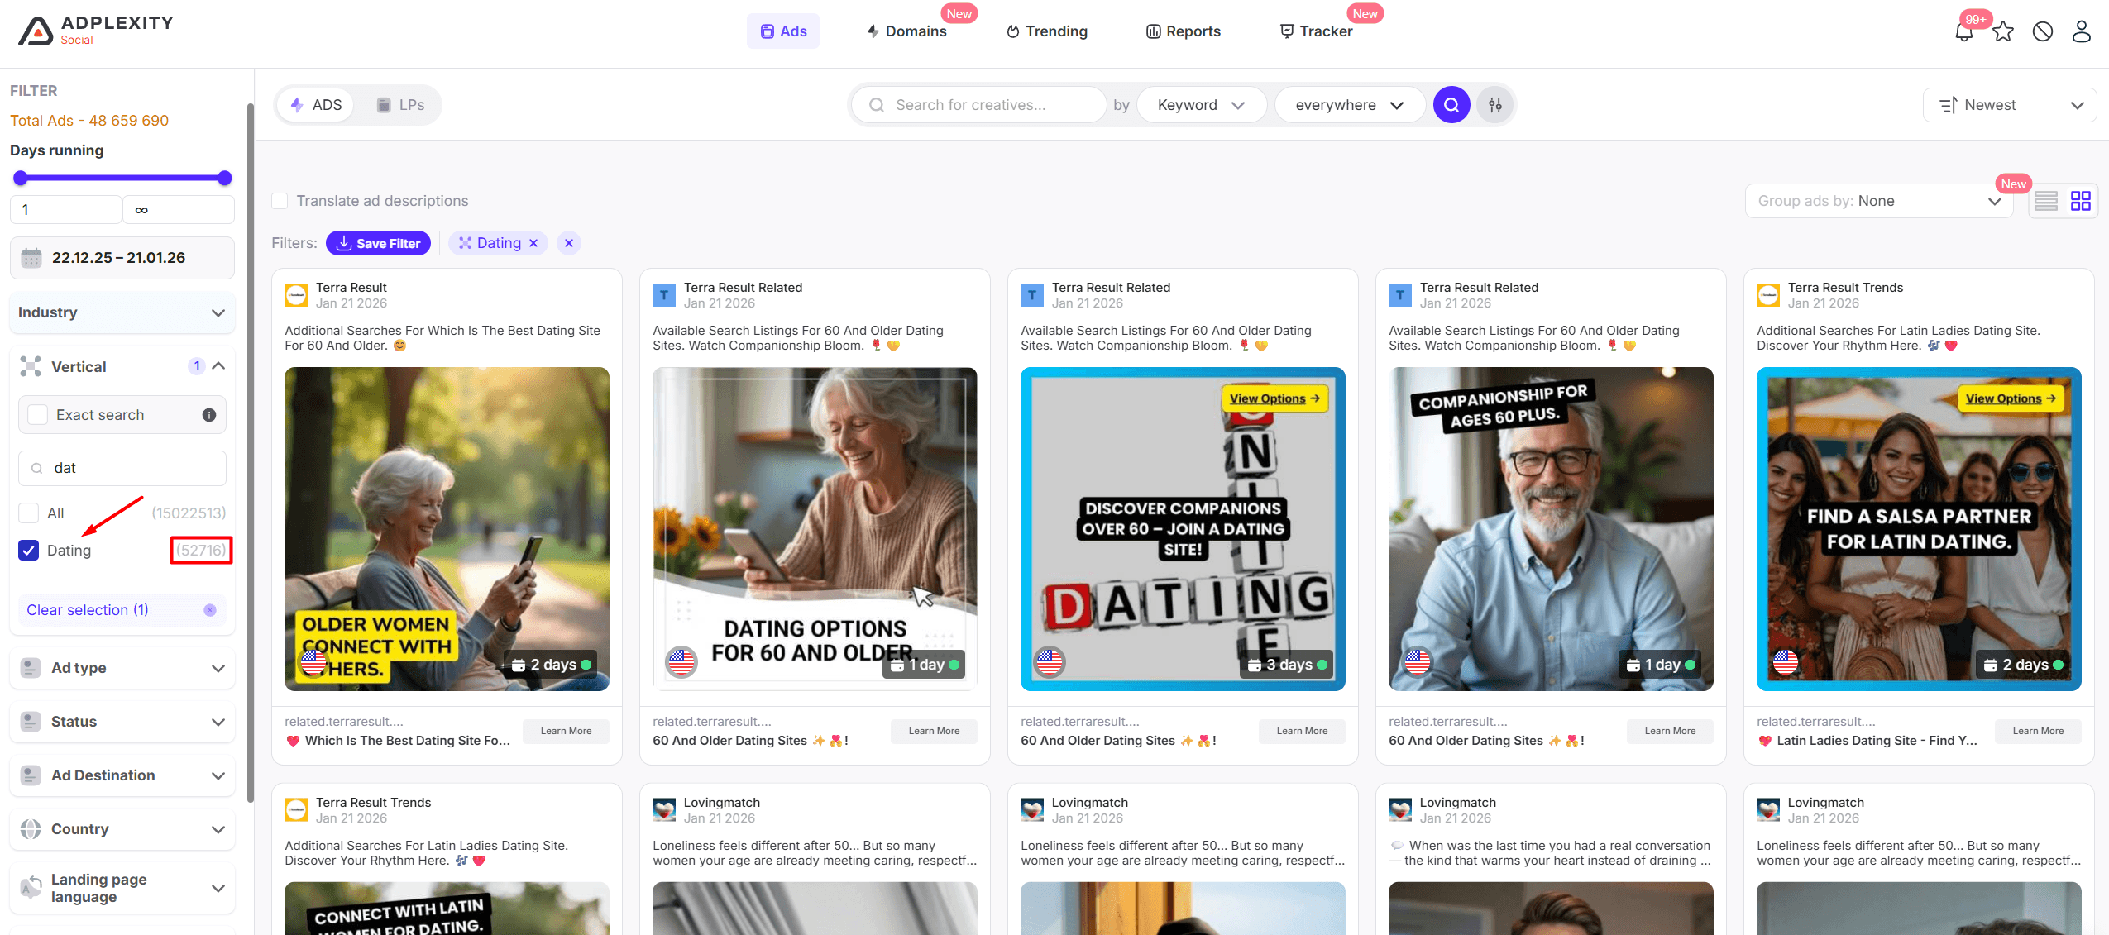Open the user profile icon
This screenshot has height=935, width=2109.
2082,32
